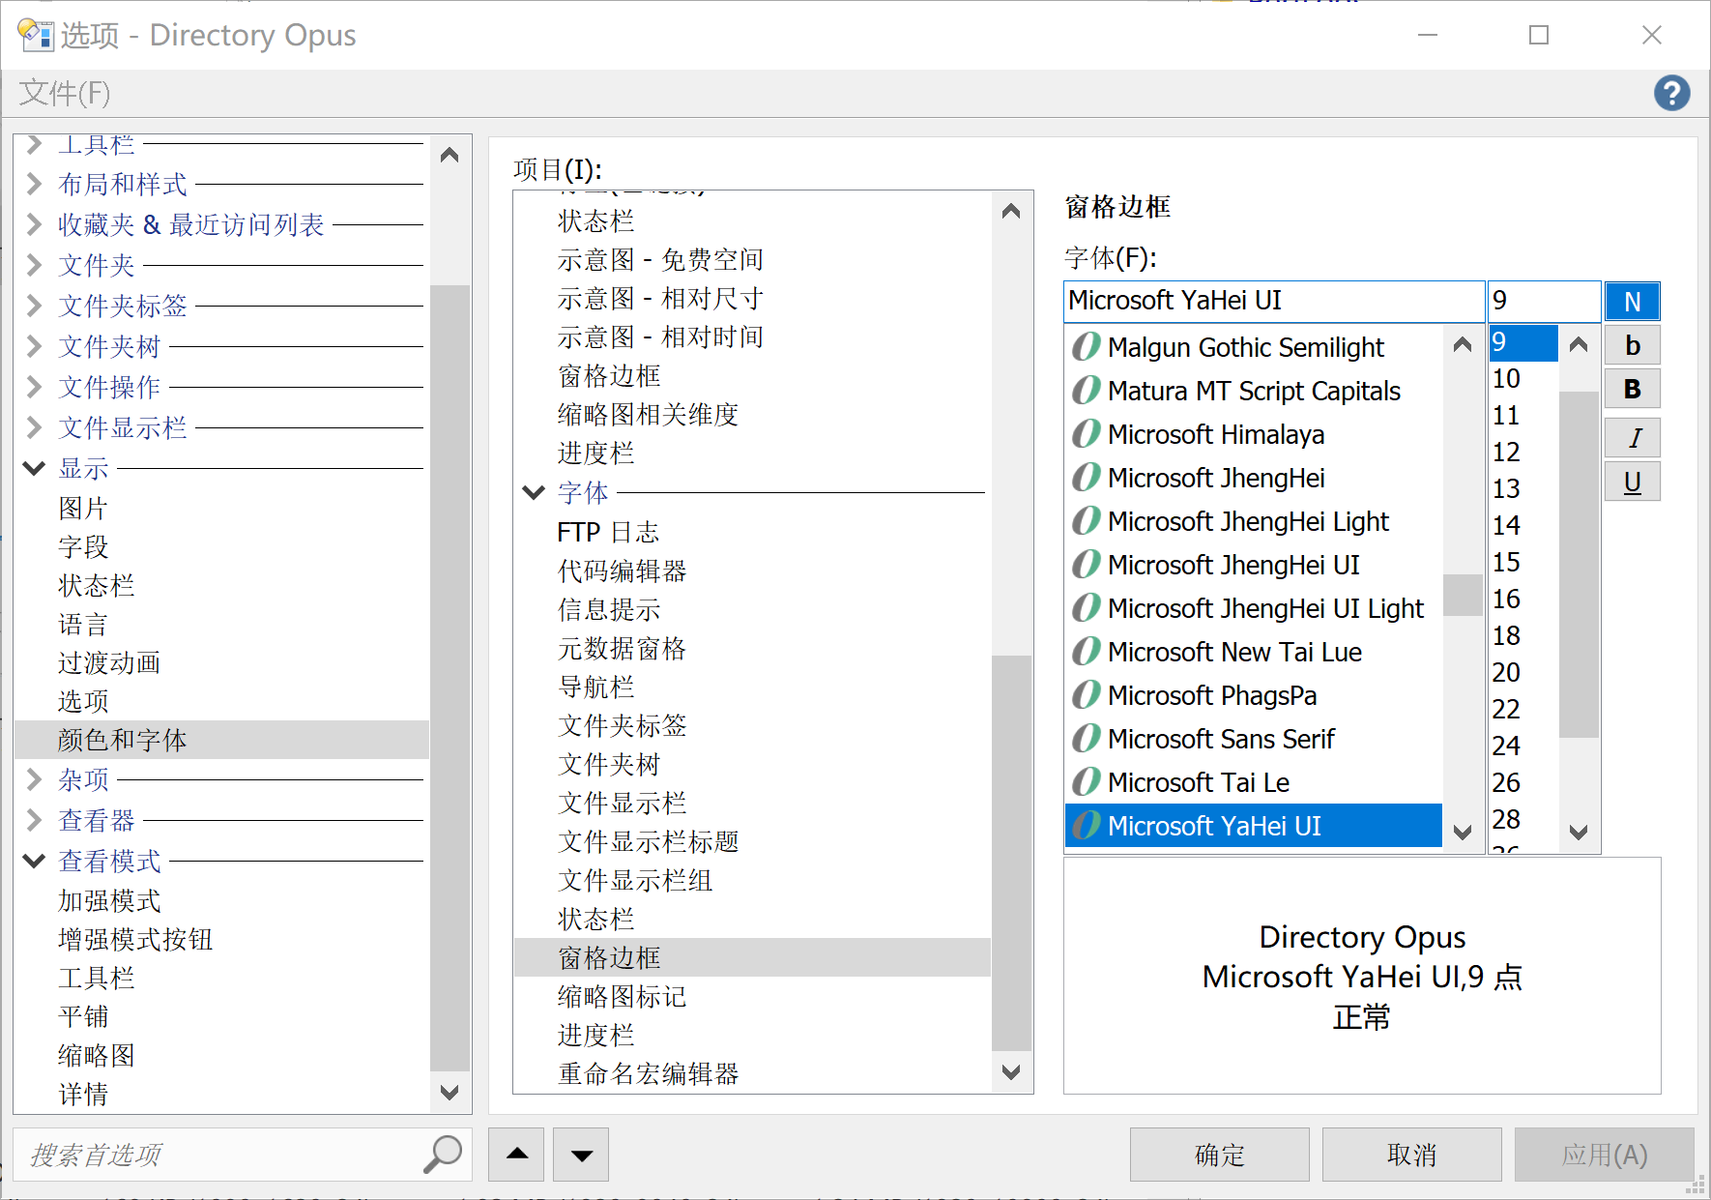Expand the 文件夹树 category
This screenshot has height=1200, width=1711.
(35, 346)
